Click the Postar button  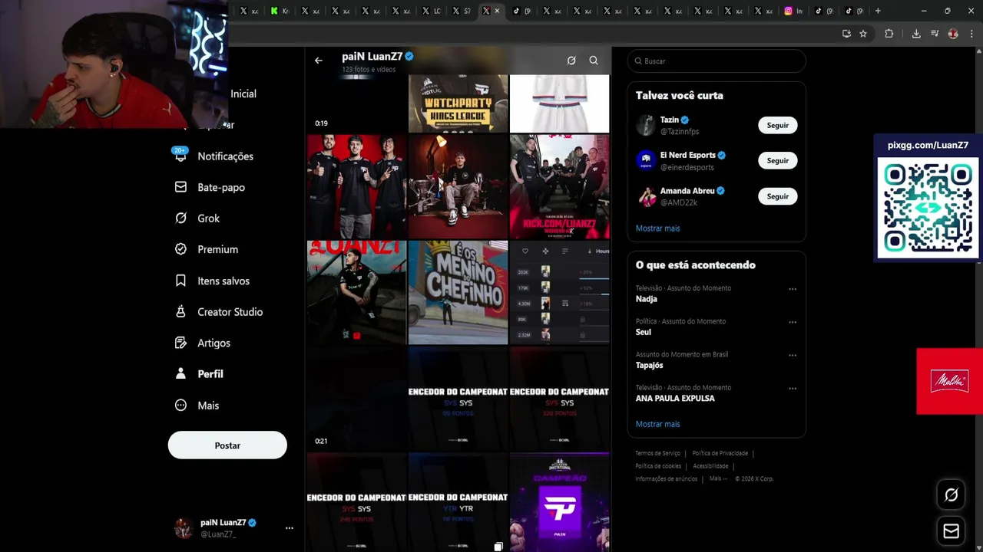pos(227,445)
